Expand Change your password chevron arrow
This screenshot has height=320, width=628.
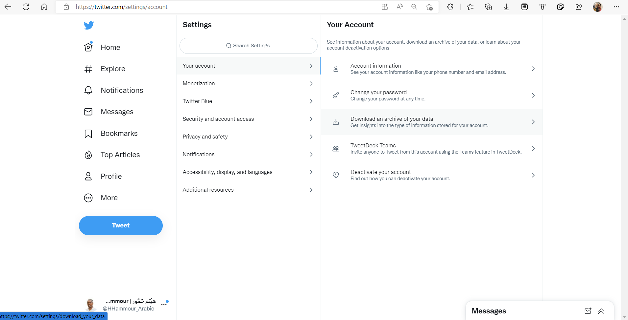[x=533, y=96]
